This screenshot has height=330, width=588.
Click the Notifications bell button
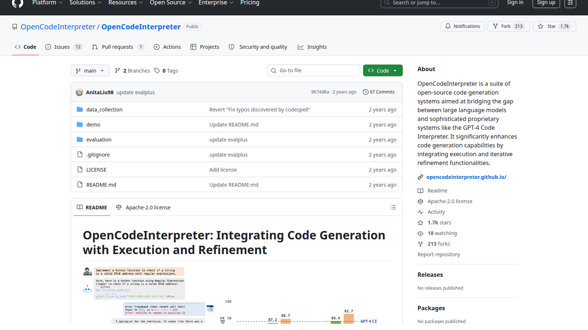[x=463, y=26]
